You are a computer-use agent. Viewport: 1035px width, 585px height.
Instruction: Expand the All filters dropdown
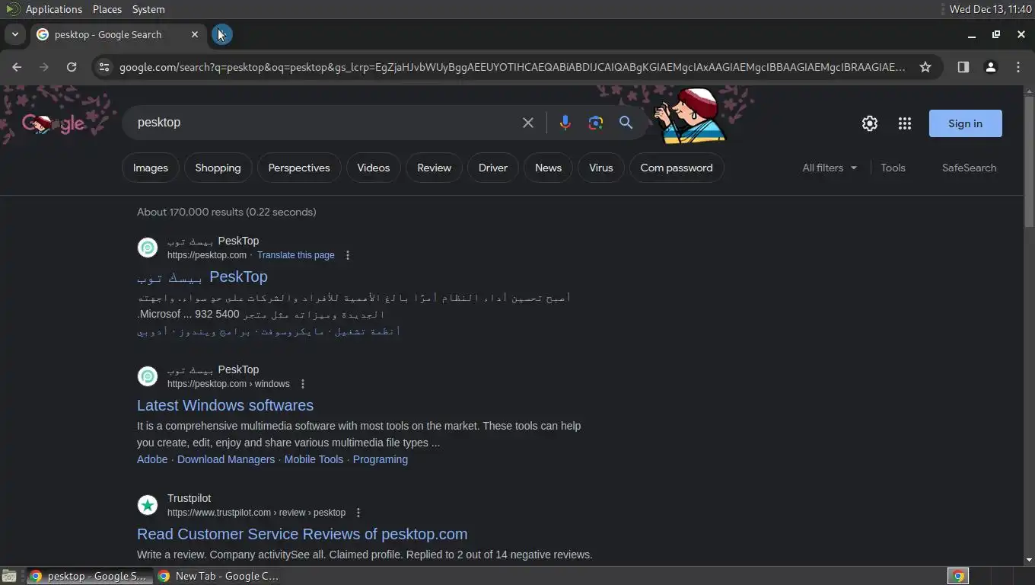[830, 168]
